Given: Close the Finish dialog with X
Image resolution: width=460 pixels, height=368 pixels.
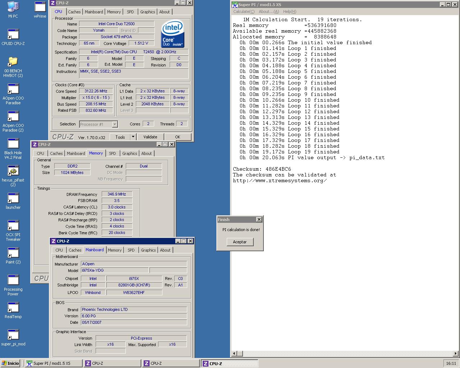Looking at the screenshot, I should (259, 220).
